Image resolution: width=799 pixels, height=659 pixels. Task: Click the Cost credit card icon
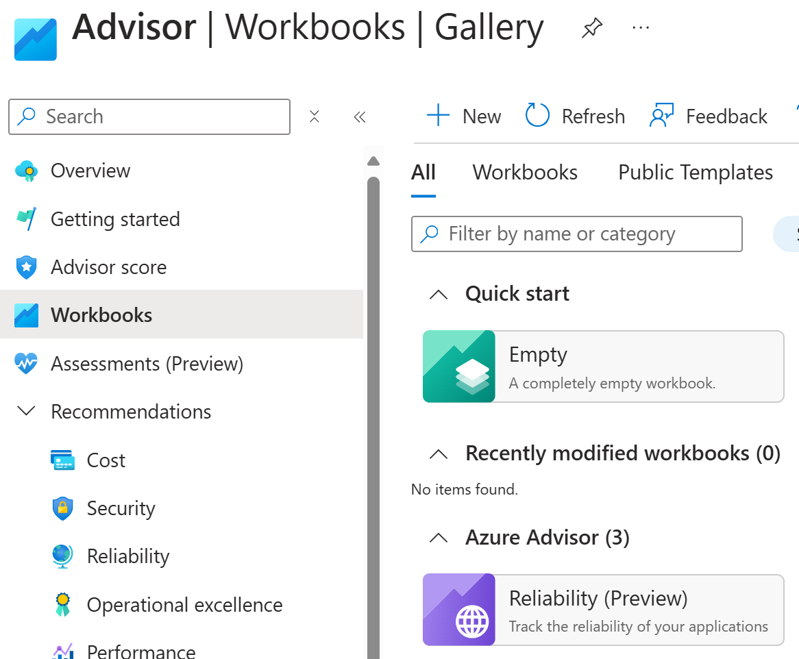pyautogui.click(x=62, y=460)
